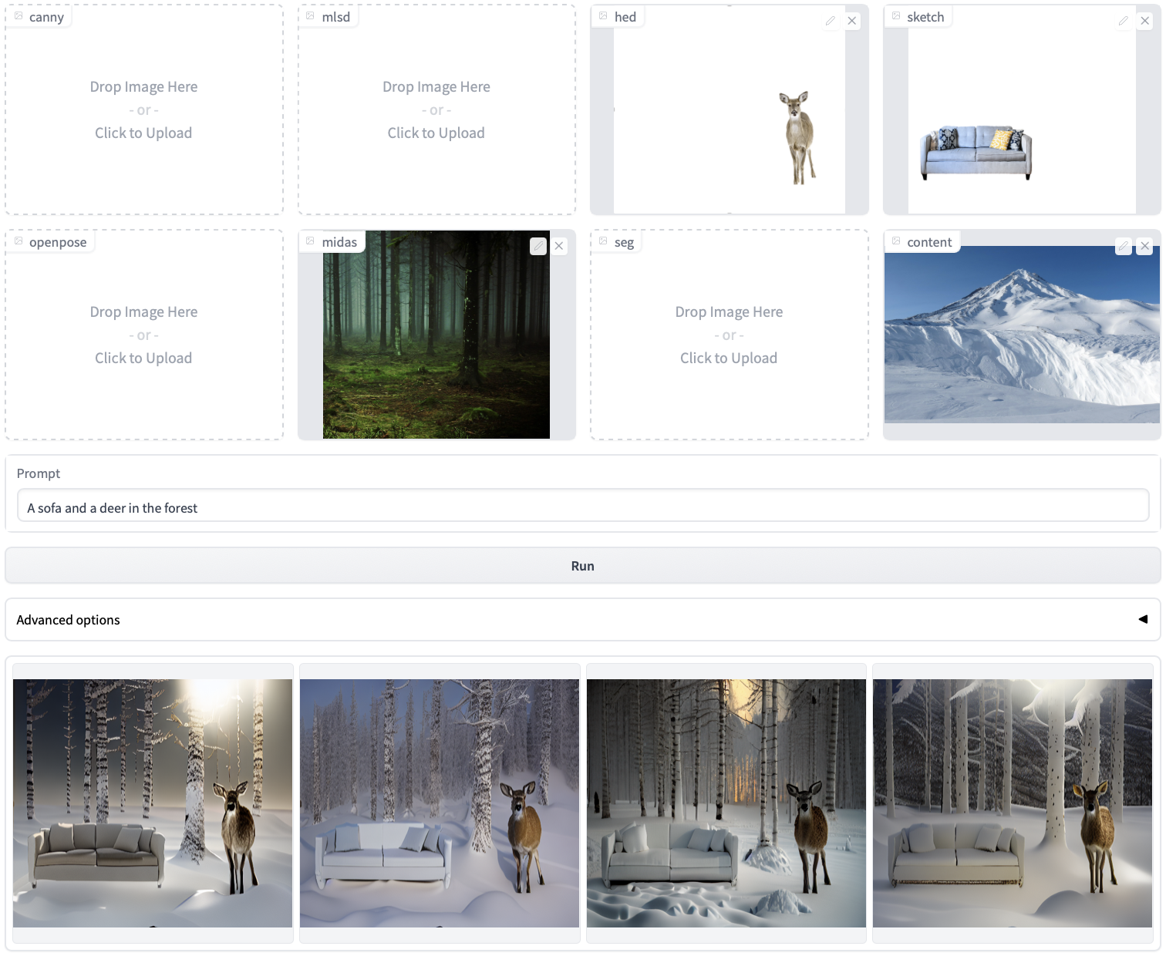1166x956 pixels.
Task: Click the image icon beside hed label
Action: click(604, 16)
